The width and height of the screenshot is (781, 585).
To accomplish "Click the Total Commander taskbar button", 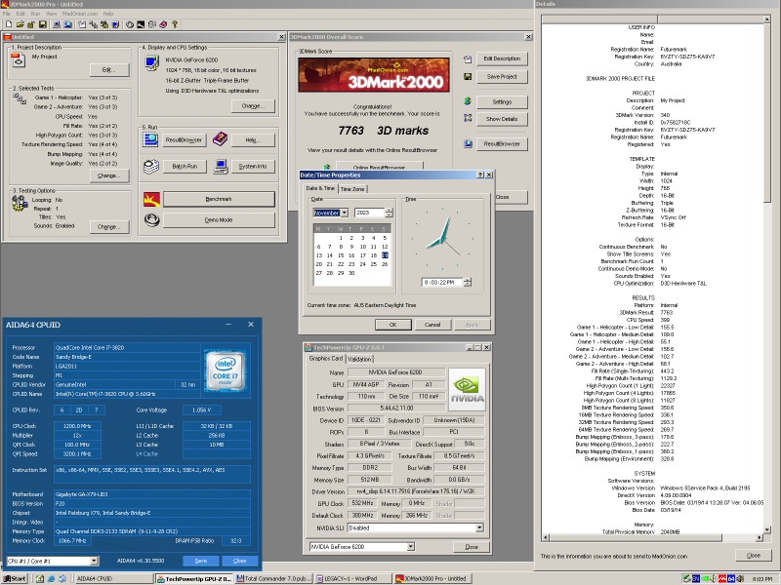I will 274,578.
